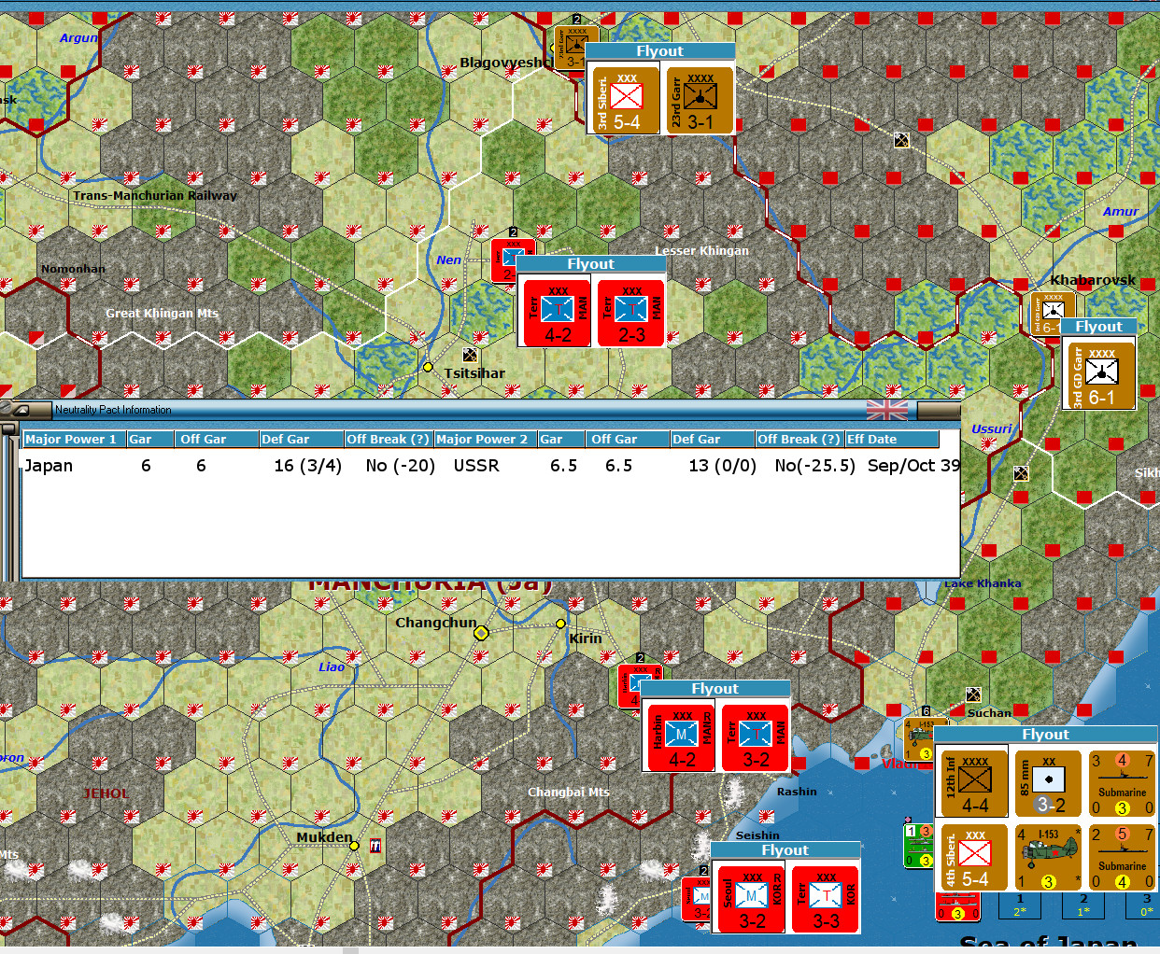Select the Terr KOR 3-3 territorial unit

pos(825,899)
